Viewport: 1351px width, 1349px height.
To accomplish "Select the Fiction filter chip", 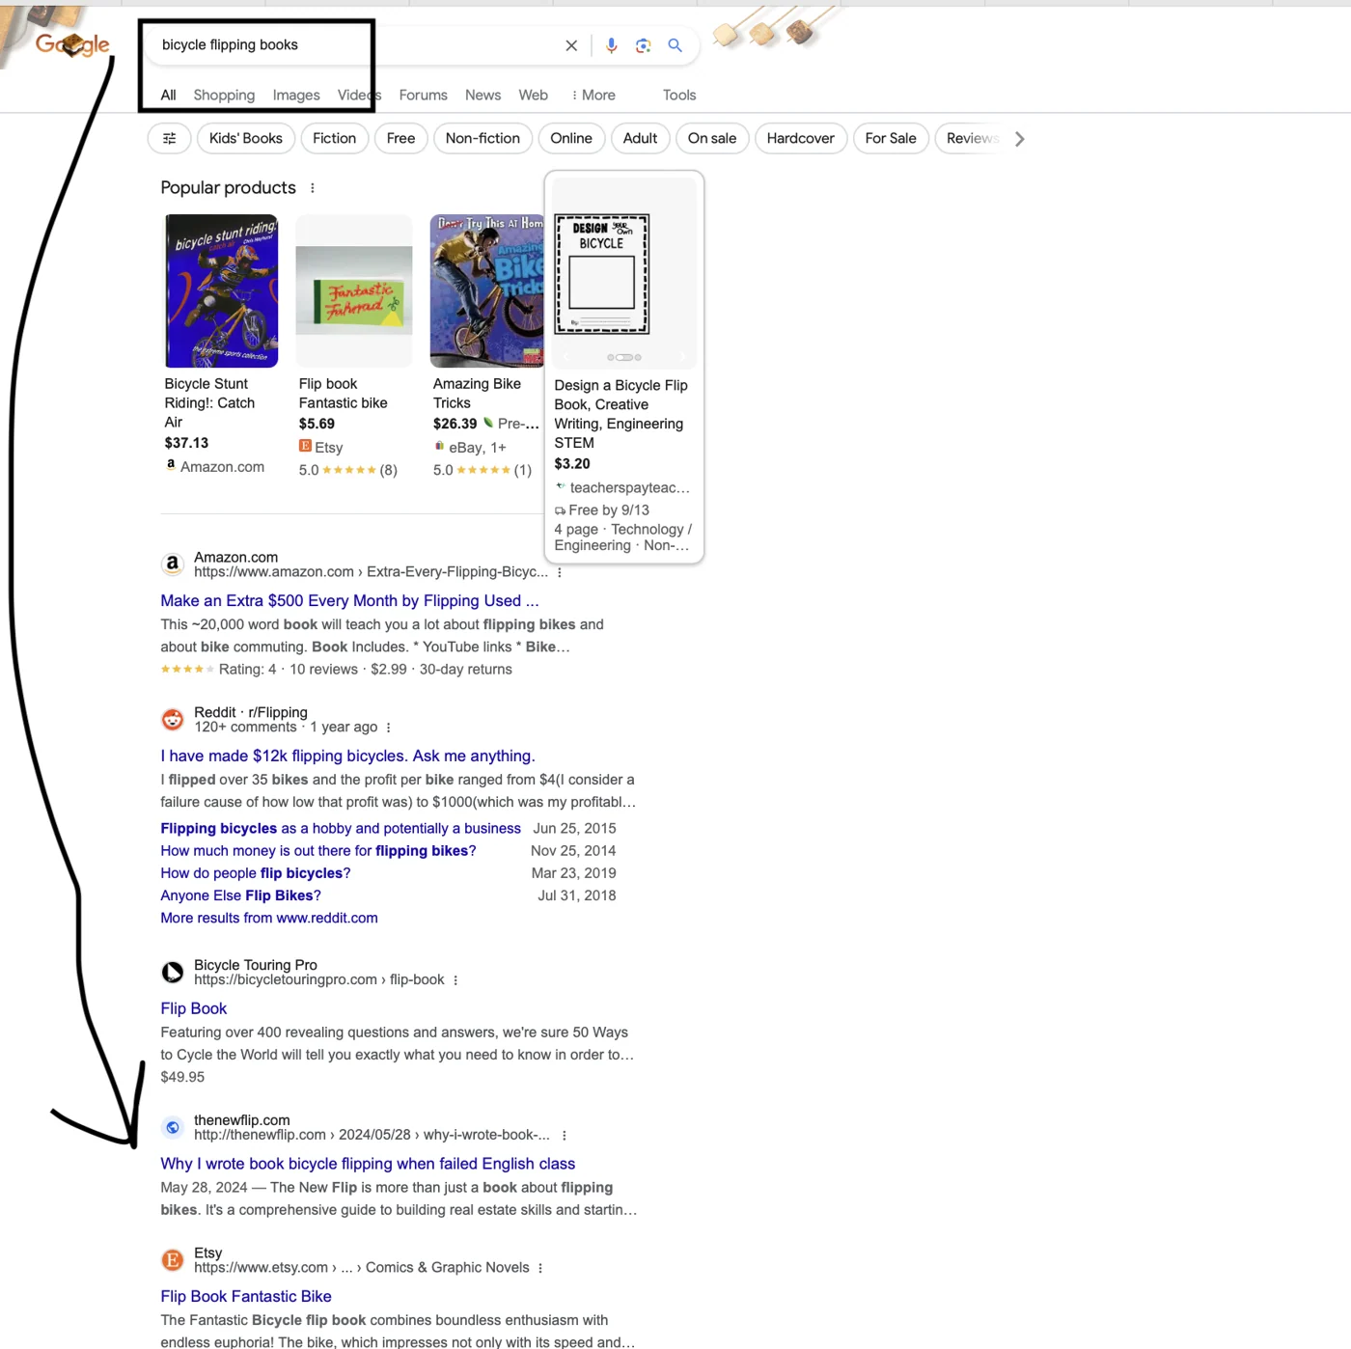I will [x=335, y=138].
